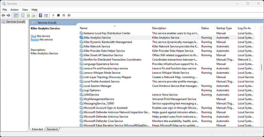Toggle the Show/Hide Action Pane button
This screenshot has width=264, height=137.
tap(46, 15)
